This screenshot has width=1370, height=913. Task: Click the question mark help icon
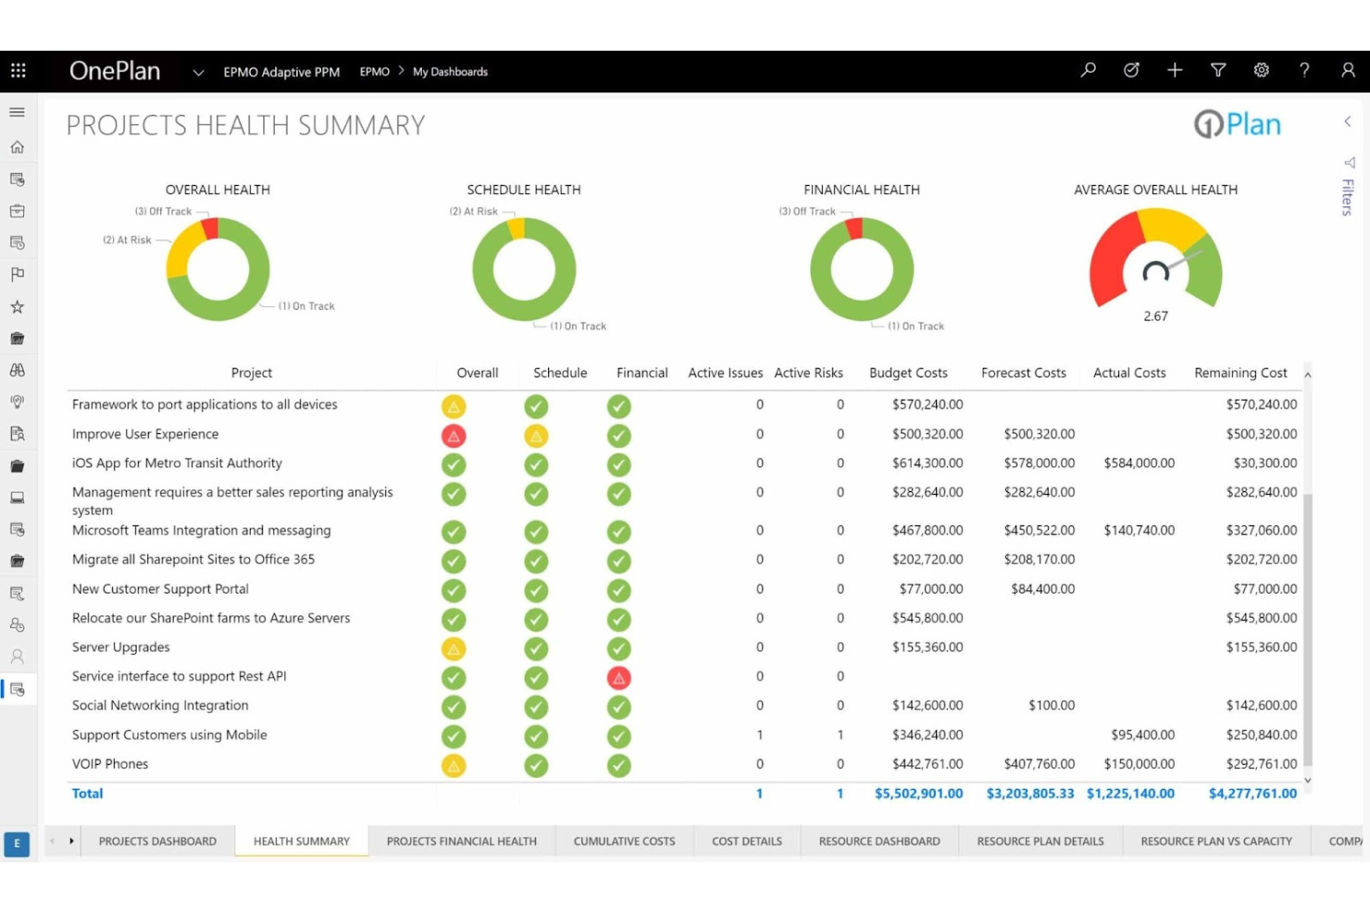coord(1304,70)
